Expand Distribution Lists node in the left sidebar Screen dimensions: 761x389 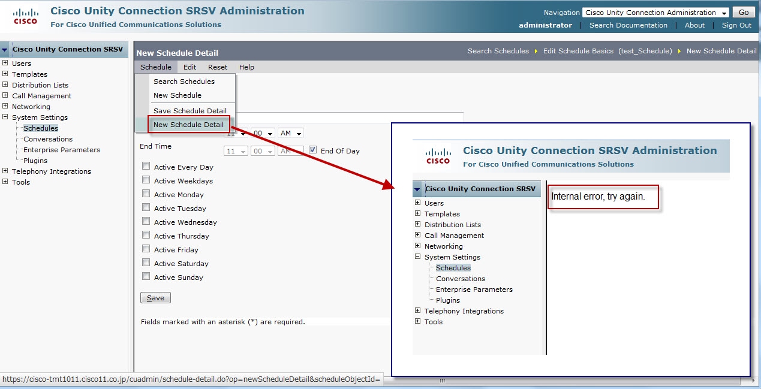coord(5,85)
